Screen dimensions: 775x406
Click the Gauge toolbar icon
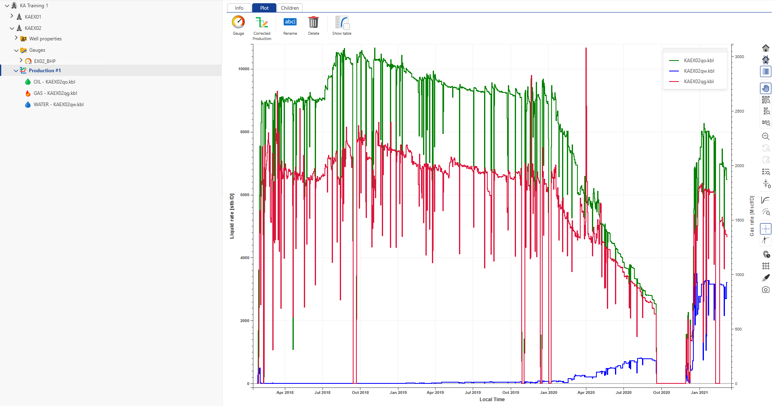pyautogui.click(x=238, y=23)
